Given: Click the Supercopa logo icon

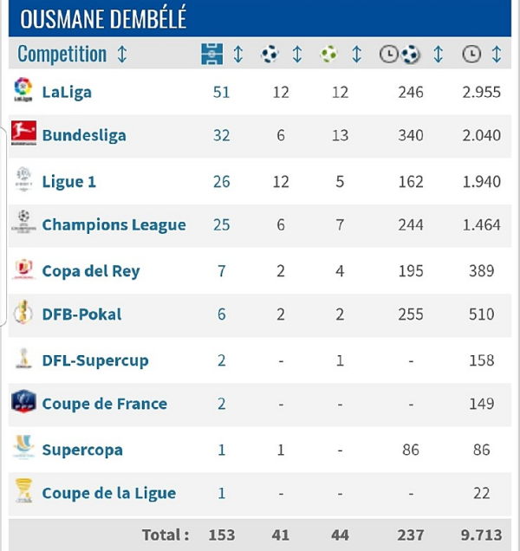Looking at the screenshot, I should pyautogui.click(x=23, y=448).
